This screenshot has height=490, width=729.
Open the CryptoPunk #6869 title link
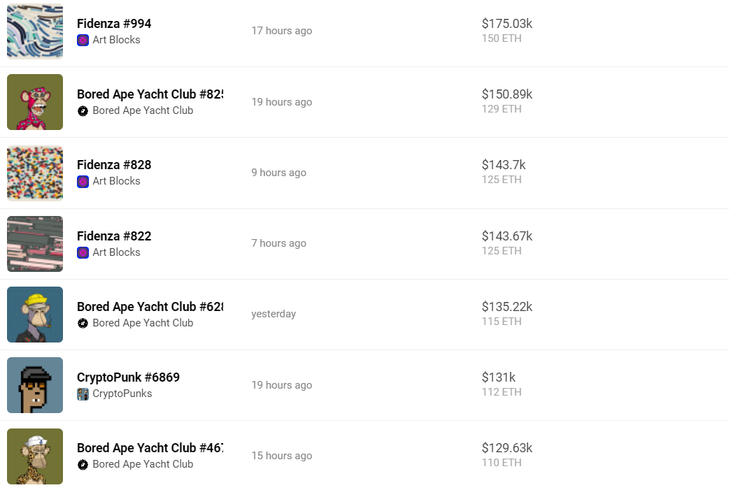tap(128, 377)
